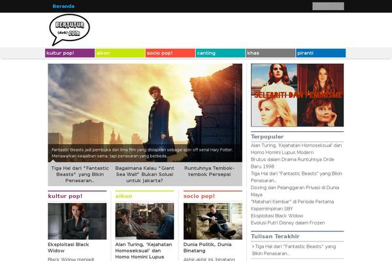Open Tulisan Terakhir entry Tiga Hal dari Fantastic Beasts
392x261 pixels.
[294, 250]
